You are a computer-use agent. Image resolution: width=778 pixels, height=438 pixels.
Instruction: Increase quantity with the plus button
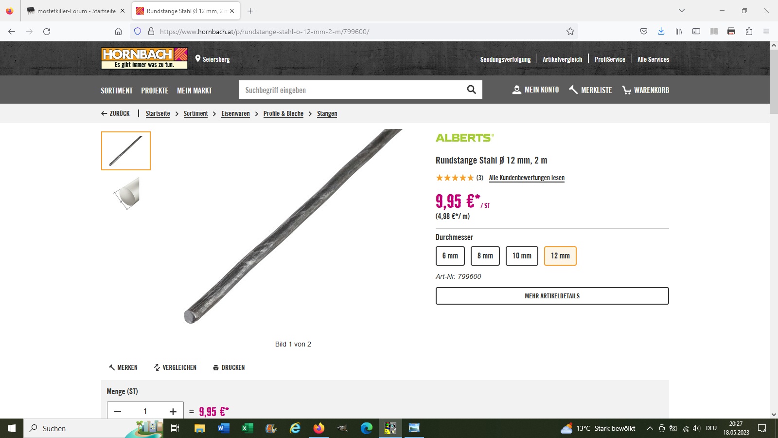(x=173, y=412)
